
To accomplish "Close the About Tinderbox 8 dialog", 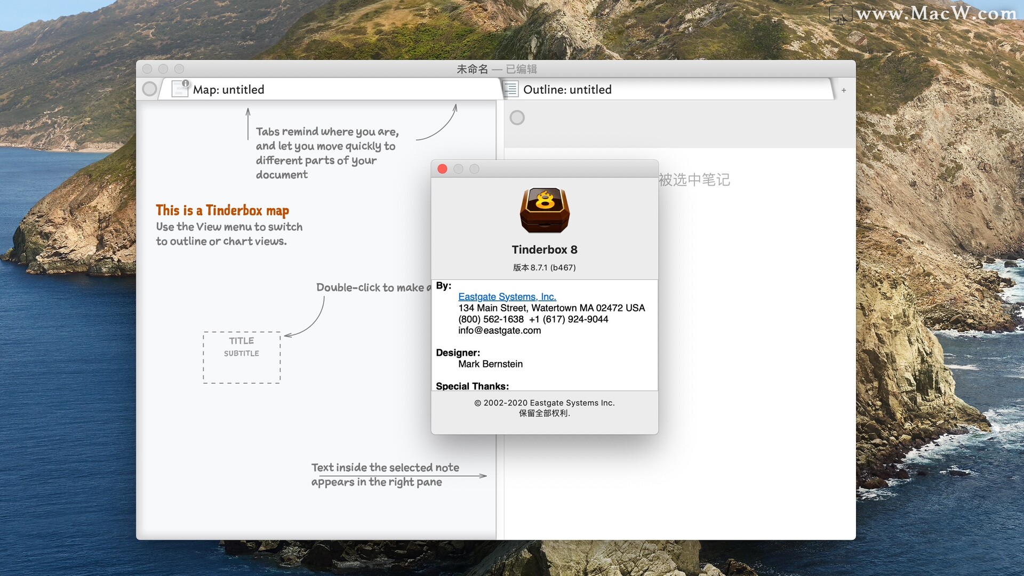I will (x=442, y=169).
